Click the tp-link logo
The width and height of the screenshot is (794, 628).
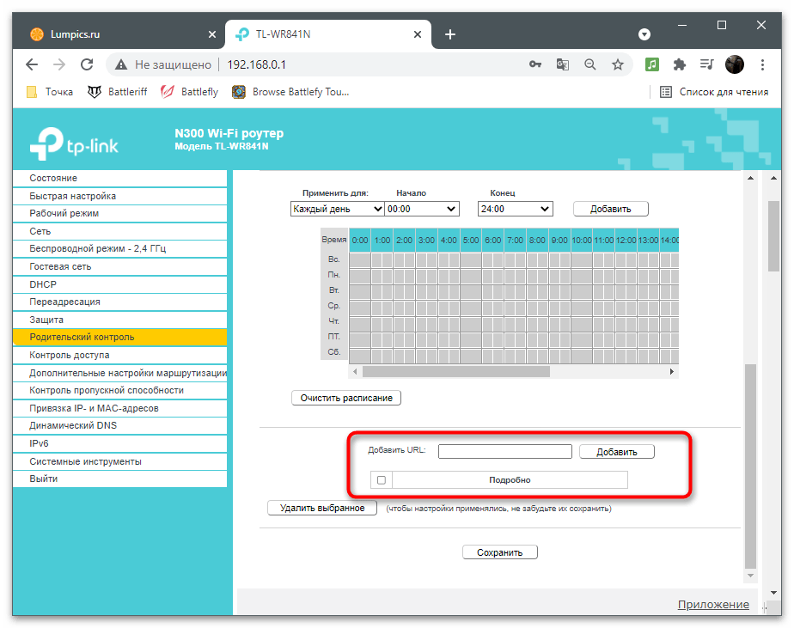(x=74, y=143)
